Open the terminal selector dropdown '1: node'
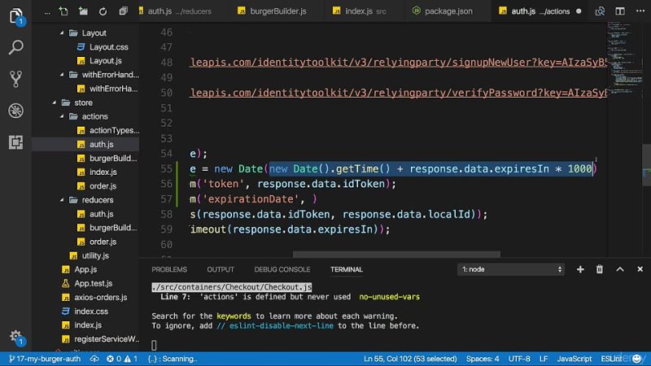Screen dimensions: 651x366 [x=511, y=269]
